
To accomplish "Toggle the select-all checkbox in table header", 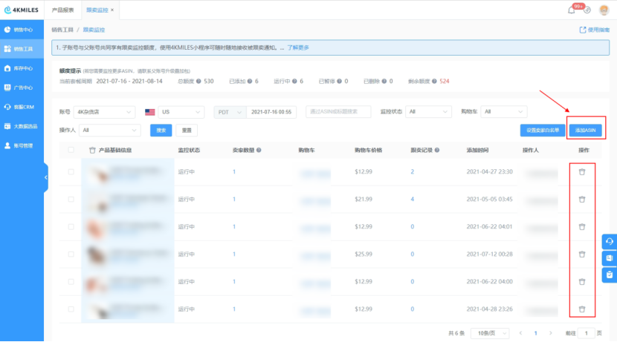I will point(71,150).
